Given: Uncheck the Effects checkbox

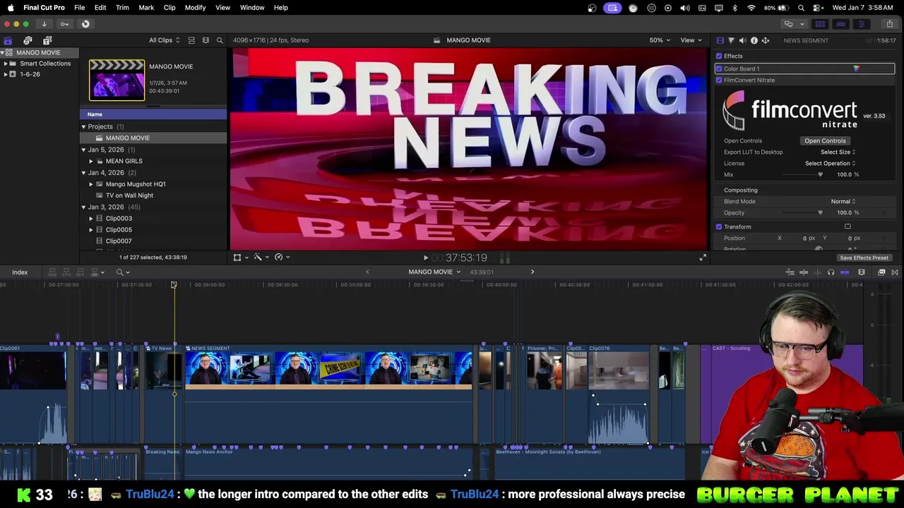Looking at the screenshot, I should pyautogui.click(x=719, y=56).
